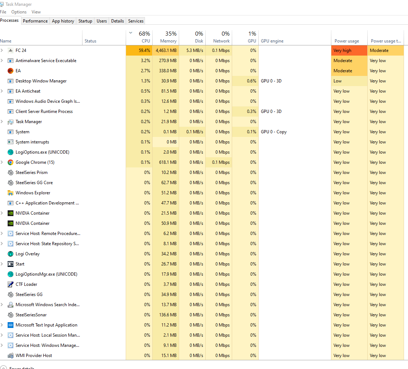Image resolution: width=408 pixels, height=369 pixels.
Task: Expand the Google Chrome (15) group
Action: [2, 162]
